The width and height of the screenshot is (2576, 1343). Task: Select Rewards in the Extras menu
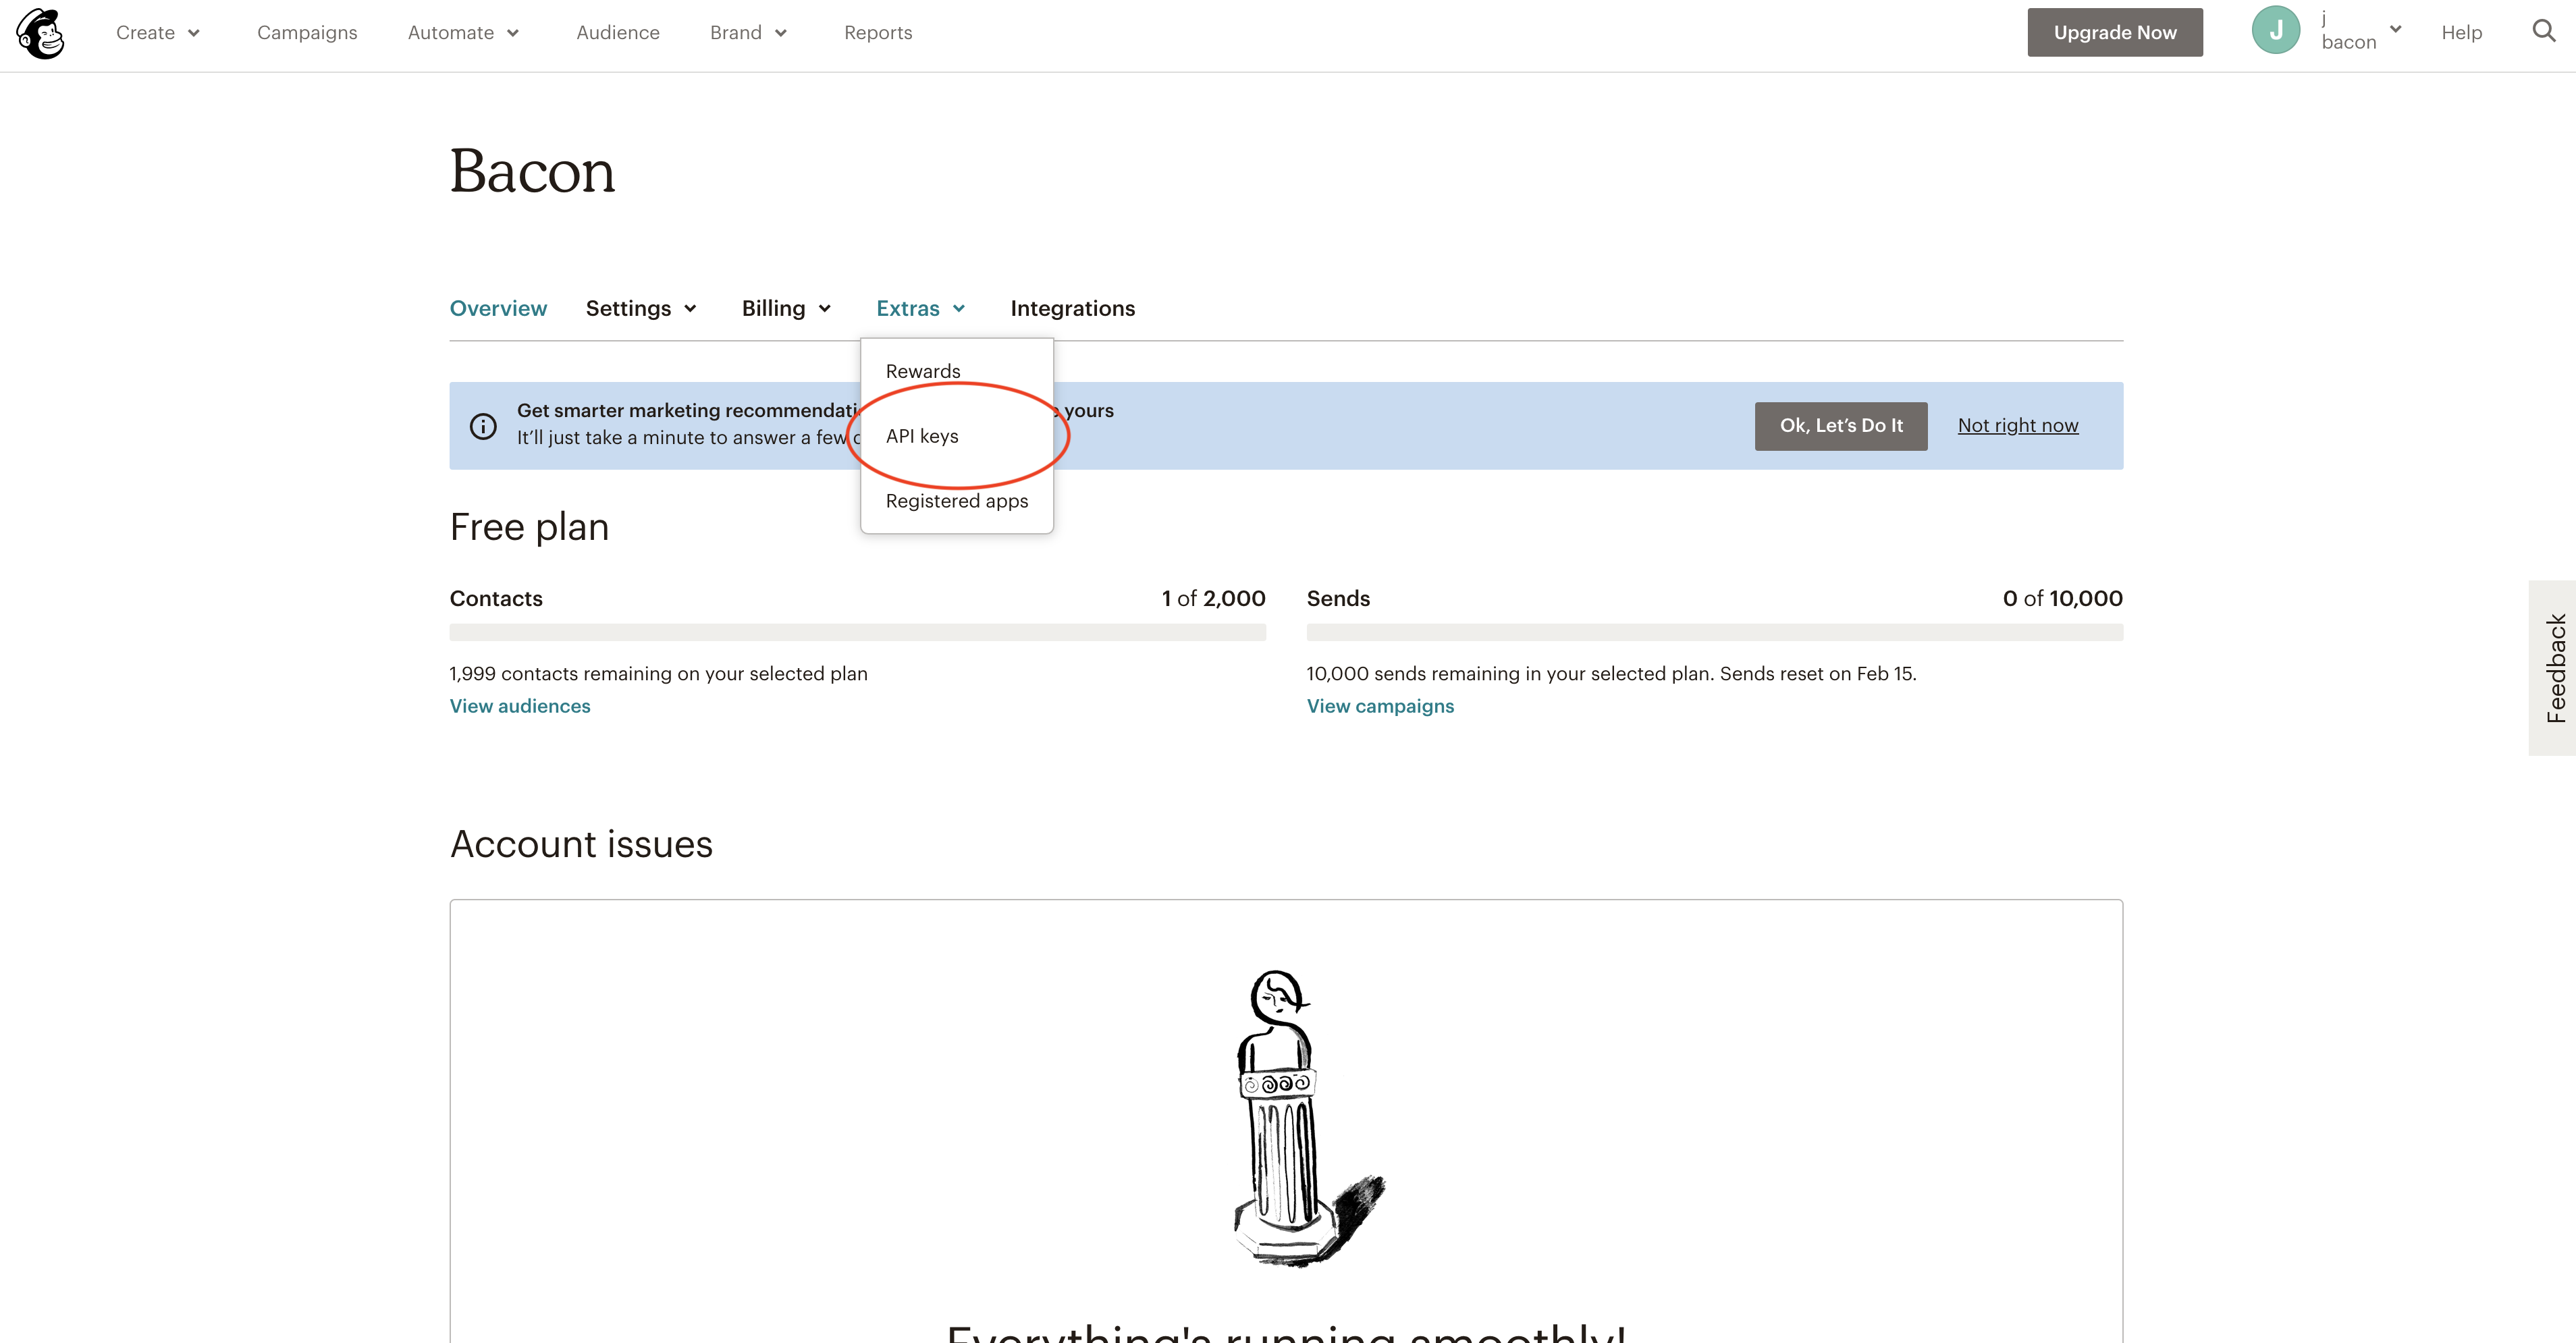pyautogui.click(x=923, y=371)
